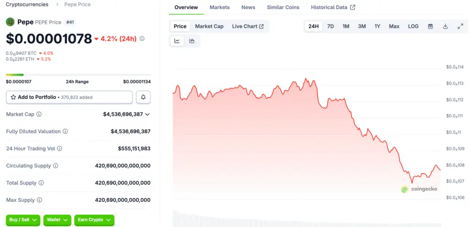Click the 24h high value $0.00001134
Screen dimensions: 469x227
coord(137,82)
